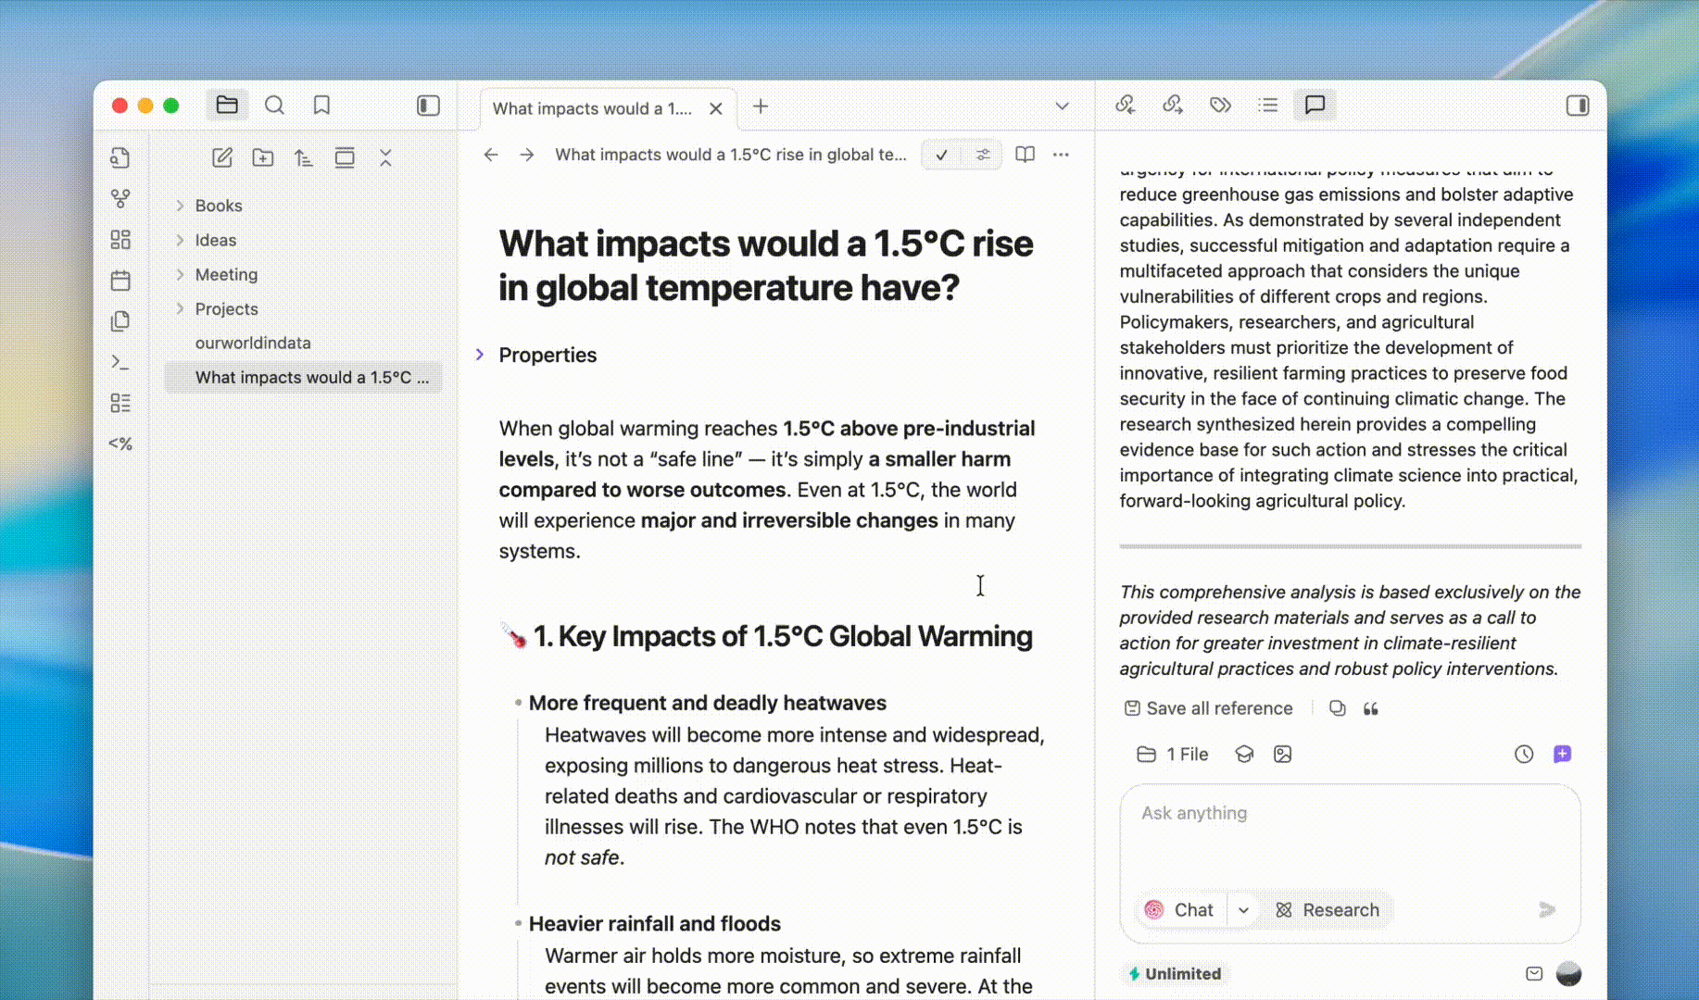Click the '<%' templater ribbon icon

click(x=120, y=443)
